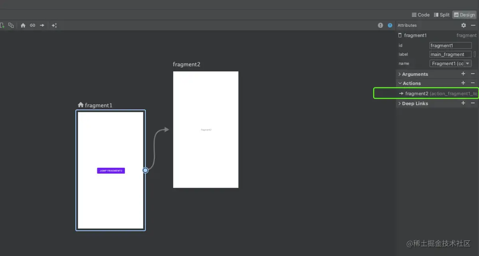This screenshot has height=256, width=479.
Task: Open Attributes panel gear settings
Action: (x=463, y=25)
